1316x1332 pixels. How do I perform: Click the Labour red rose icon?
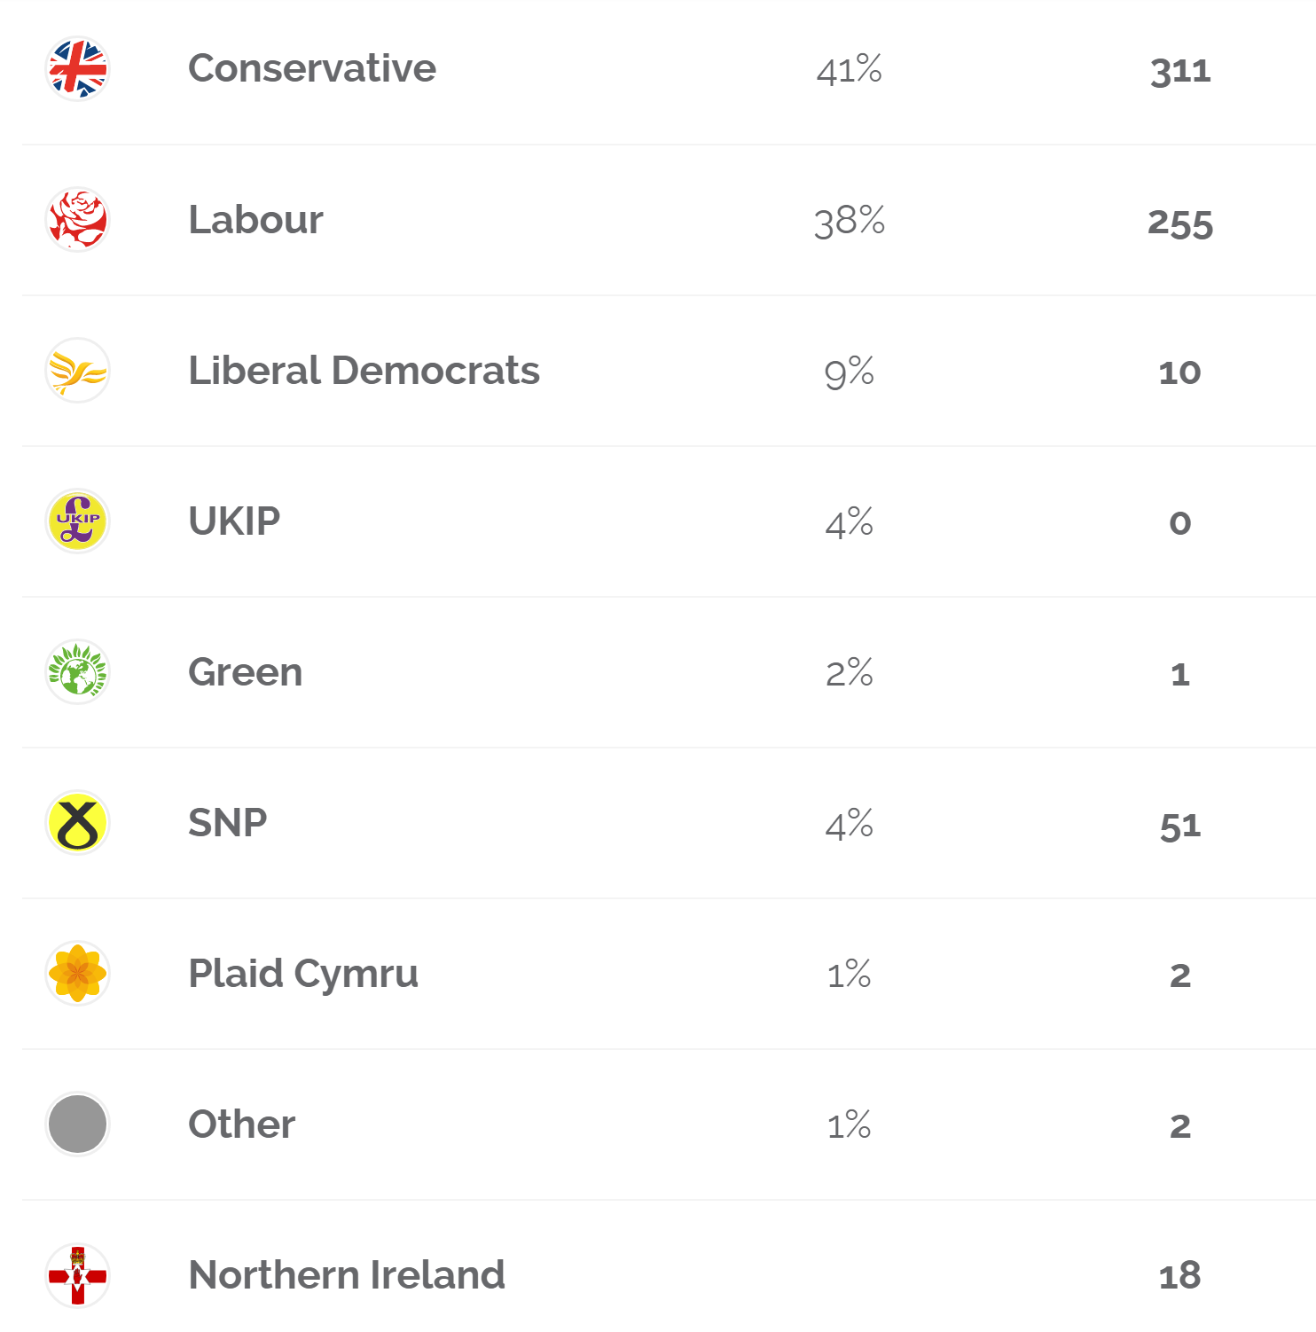tap(78, 220)
